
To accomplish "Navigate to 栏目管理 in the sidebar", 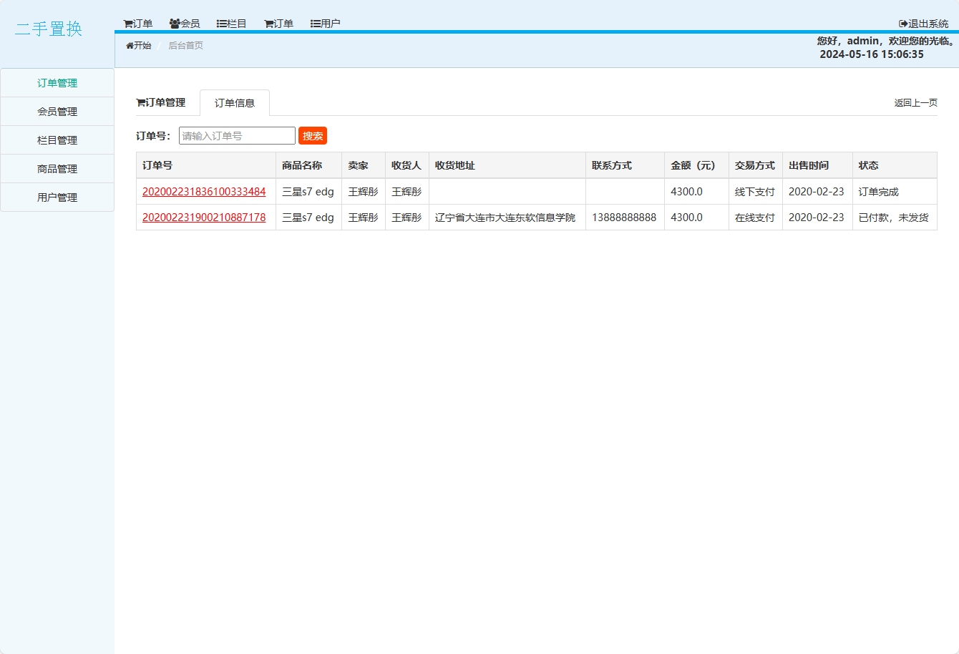I will (57, 140).
